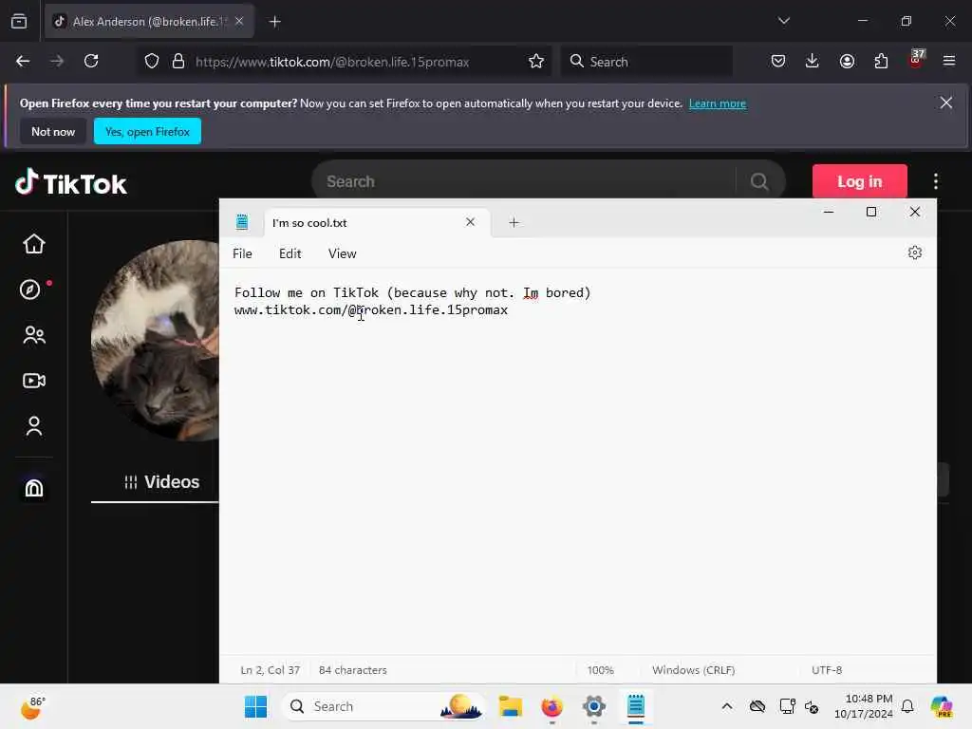Go back using Firefox back arrow
Image resolution: width=972 pixels, height=729 pixels.
click(x=23, y=61)
